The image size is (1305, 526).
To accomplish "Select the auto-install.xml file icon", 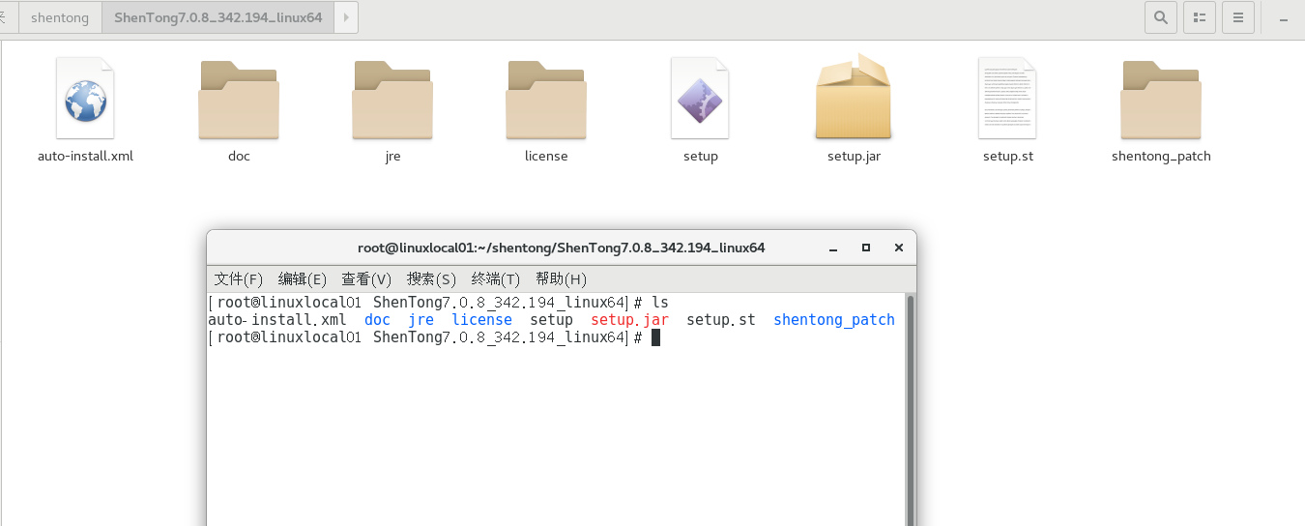I will point(85,98).
